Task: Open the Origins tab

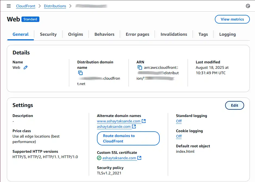Action: click(x=75, y=34)
